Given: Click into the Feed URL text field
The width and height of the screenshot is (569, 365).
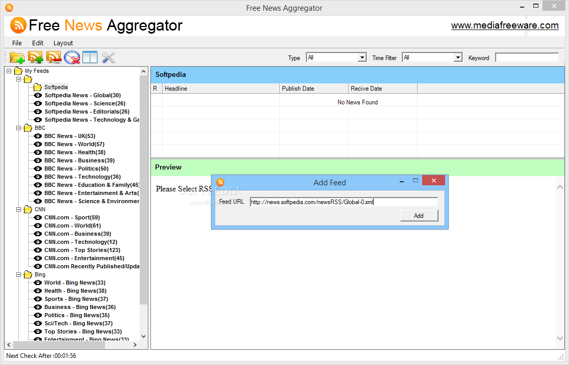Looking at the screenshot, I should (344, 202).
